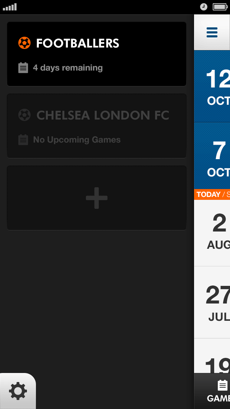This screenshot has width=230, height=409.
Task: Tap the plus icon to add team
Action: (97, 198)
